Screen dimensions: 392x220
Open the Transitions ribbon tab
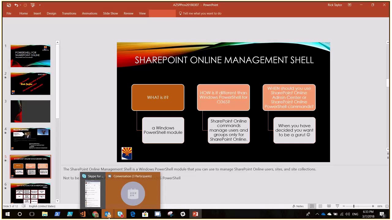coord(69,13)
